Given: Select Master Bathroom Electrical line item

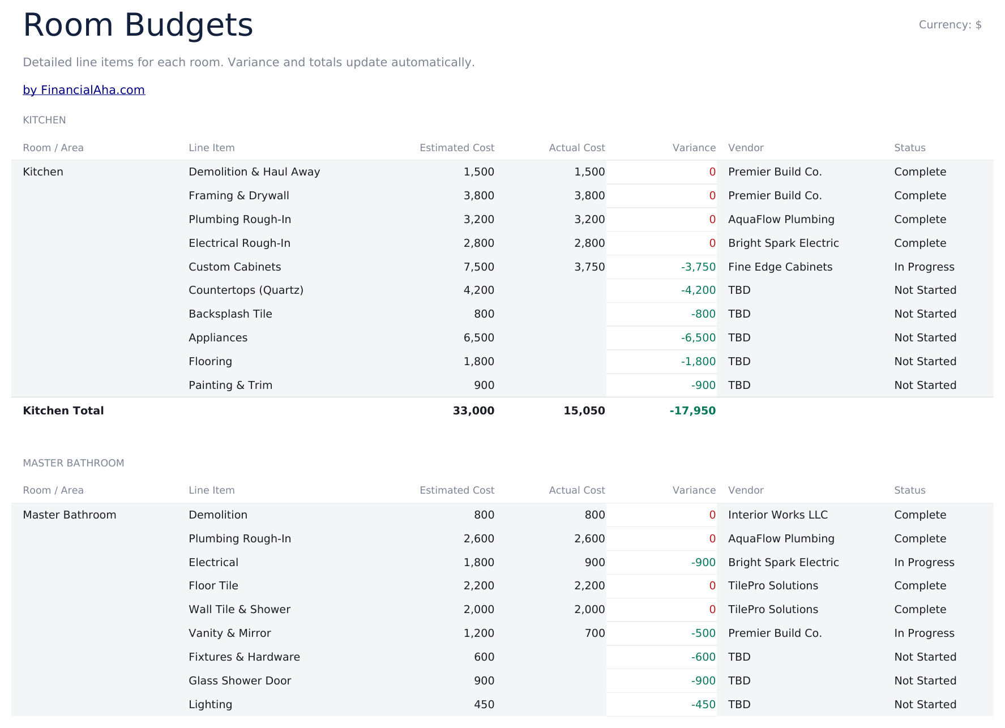Looking at the screenshot, I should (213, 563).
